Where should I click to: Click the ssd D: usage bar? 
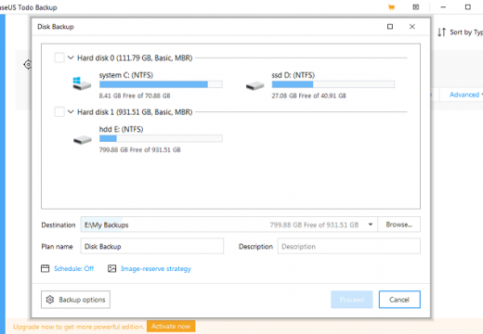pos(333,84)
